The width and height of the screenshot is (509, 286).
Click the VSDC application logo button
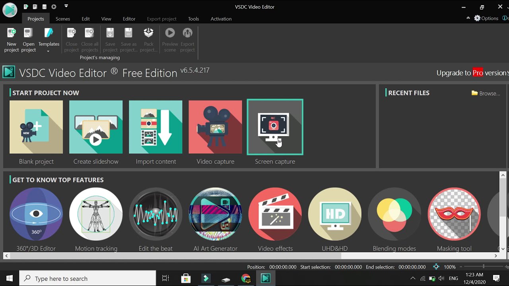click(x=10, y=10)
